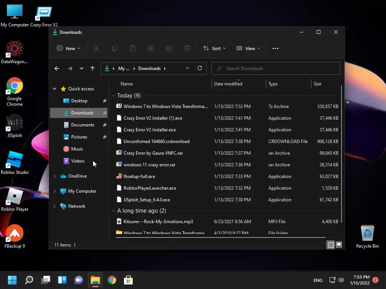Open the View dropdown
This screenshot has width=386, height=289.
pyautogui.click(x=248, y=49)
